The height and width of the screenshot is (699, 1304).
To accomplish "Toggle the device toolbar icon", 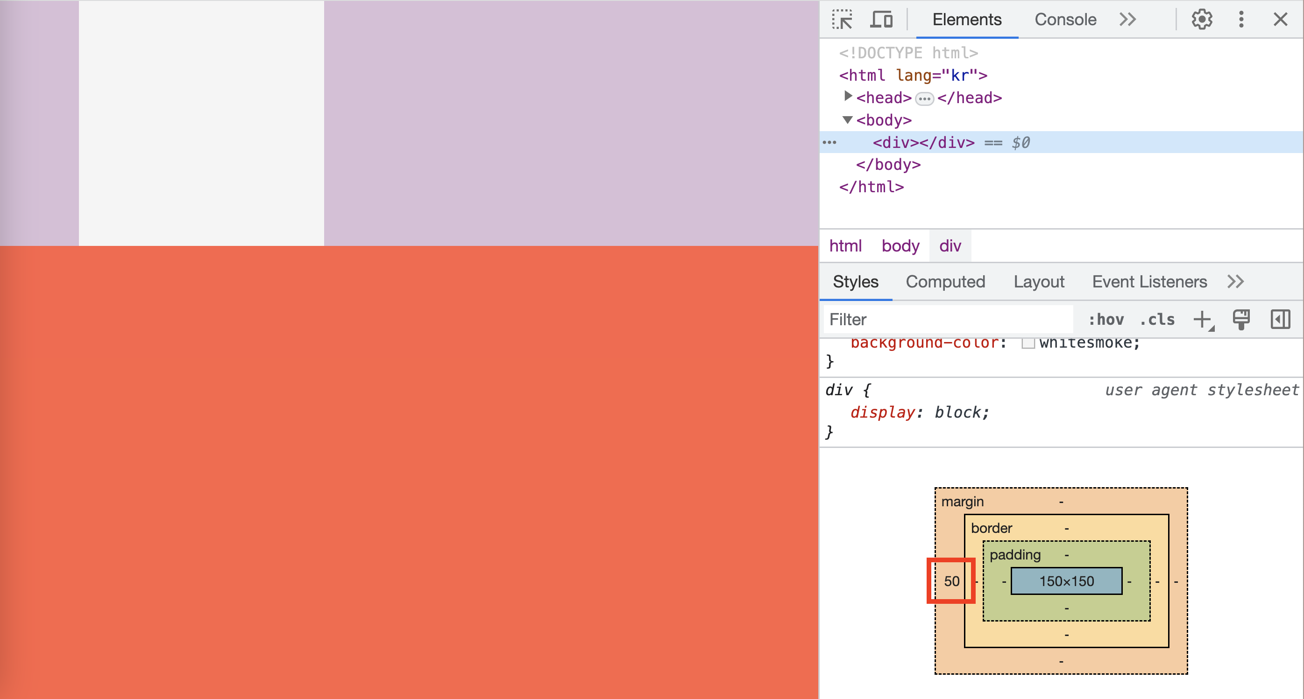I will (x=881, y=20).
